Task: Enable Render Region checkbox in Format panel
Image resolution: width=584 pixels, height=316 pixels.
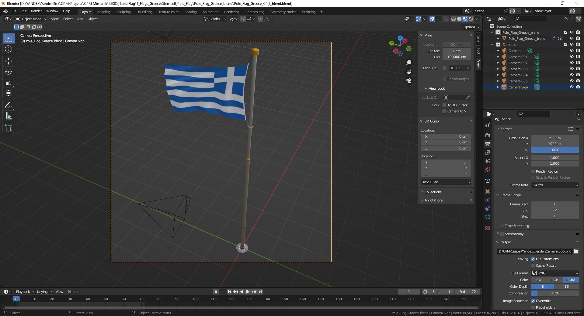Action: pyautogui.click(x=533, y=171)
